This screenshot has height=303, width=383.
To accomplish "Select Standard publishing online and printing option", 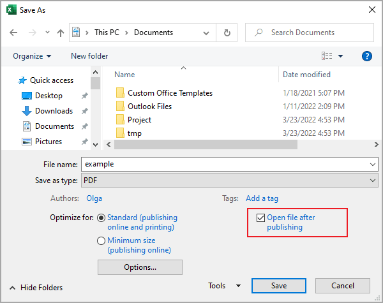I will pos(137,222).
